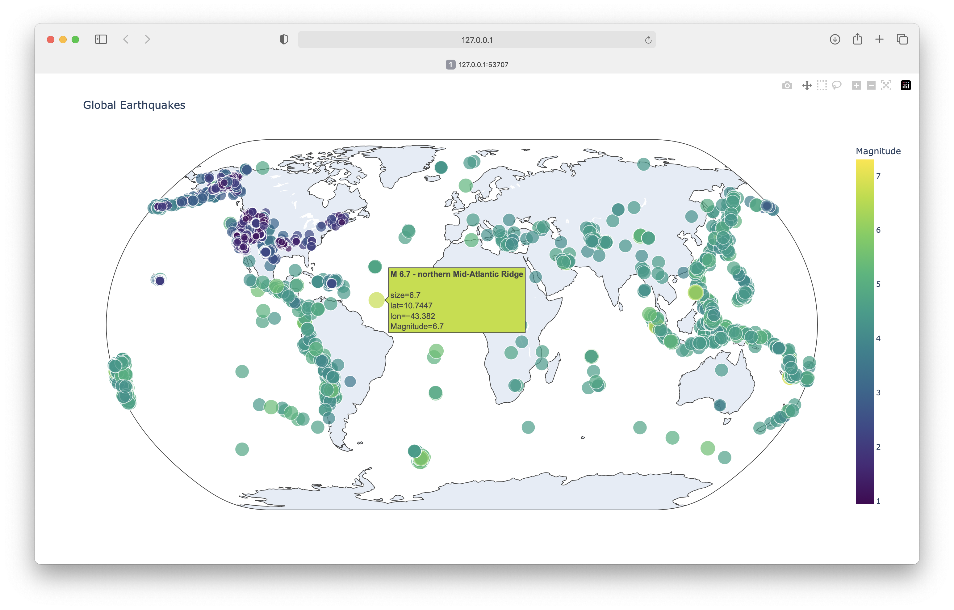Click the 6 tick on the colorbar

[x=878, y=230]
